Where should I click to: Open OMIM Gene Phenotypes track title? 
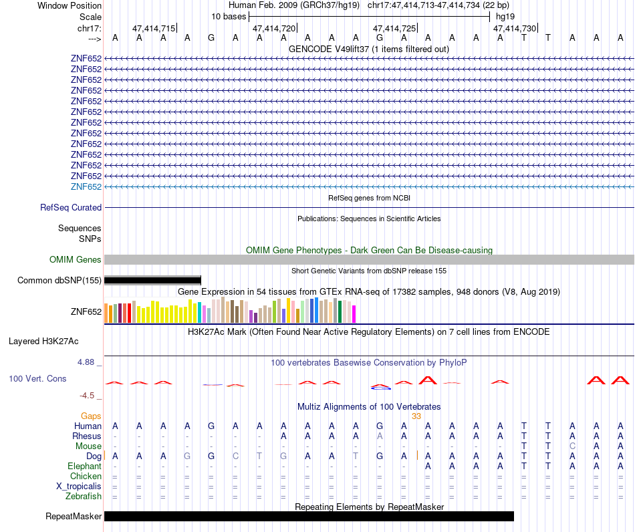click(x=369, y=250)
